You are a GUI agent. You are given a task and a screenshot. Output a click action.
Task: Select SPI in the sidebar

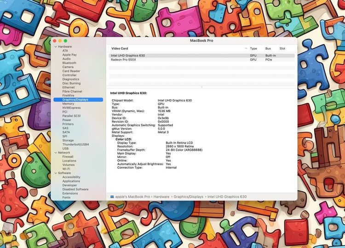point(65,136)
